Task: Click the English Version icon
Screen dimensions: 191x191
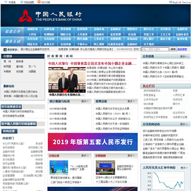Action: tap(170, 2)
